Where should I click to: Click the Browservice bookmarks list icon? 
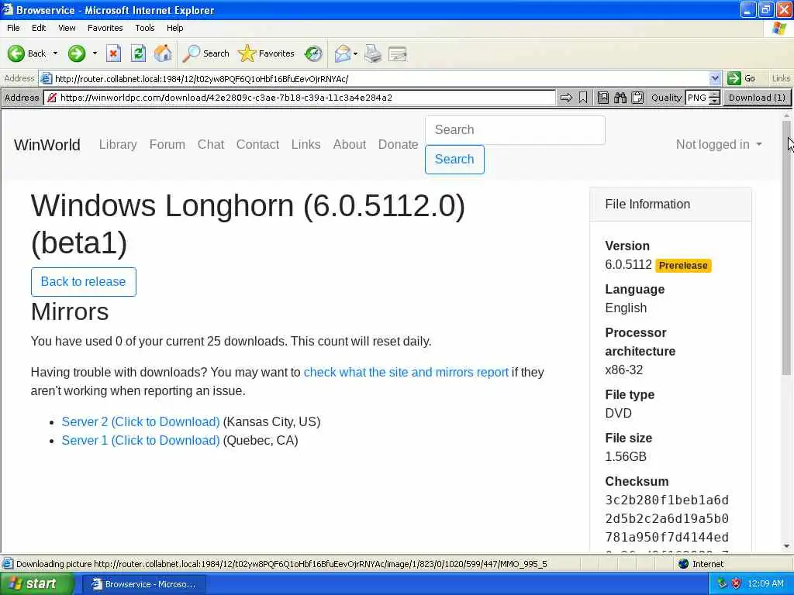tap(603, 98)
